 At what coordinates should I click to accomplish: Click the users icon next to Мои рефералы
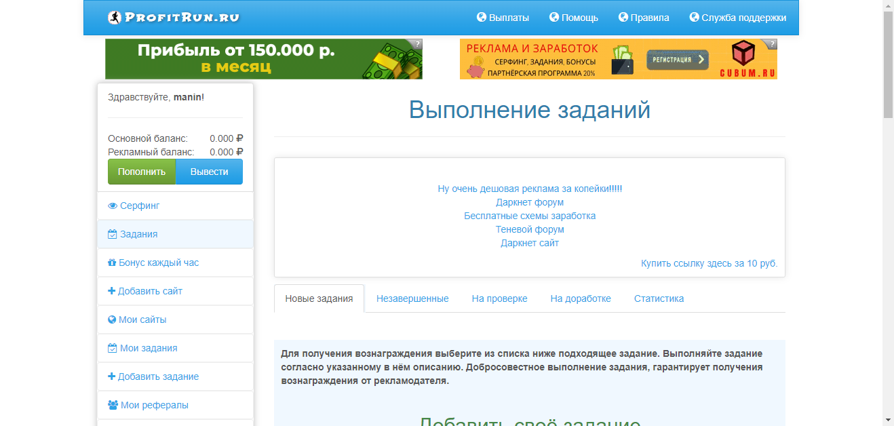coord(113,405)
